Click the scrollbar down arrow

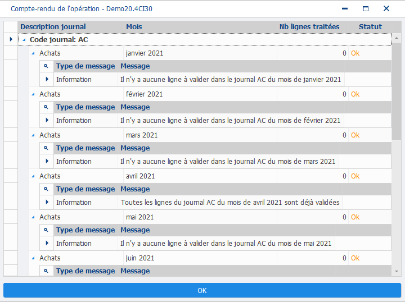397,271
